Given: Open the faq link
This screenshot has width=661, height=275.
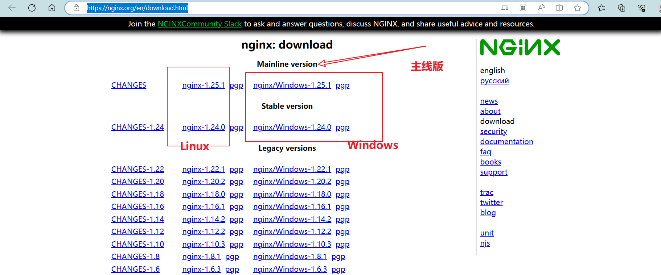Looking at the screenshot, I should pyautogui.click(x=485, y=152).
